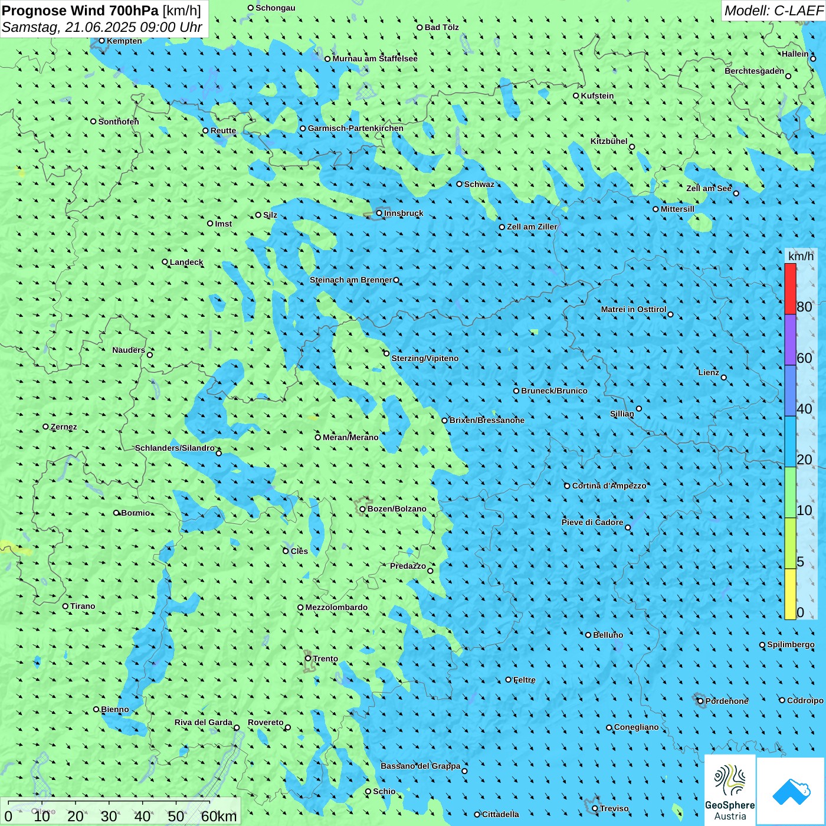Viewport: 826px width, 826px height.
Task: Click the Lienz city label
Action: (x=709, y=372)
